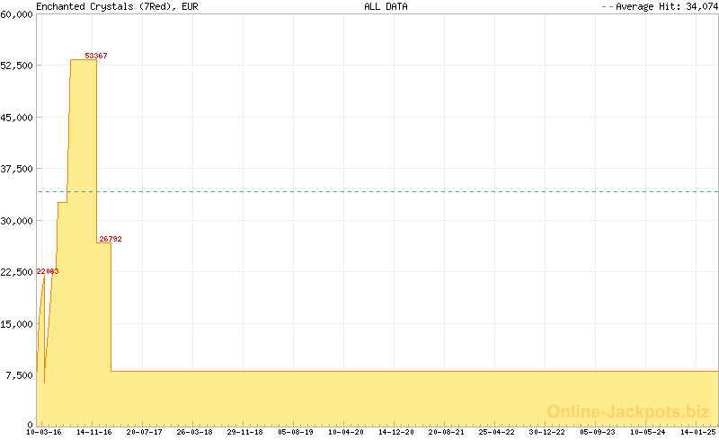
Task: Click the 14-01-25 date label
Action: coord(698,432)
